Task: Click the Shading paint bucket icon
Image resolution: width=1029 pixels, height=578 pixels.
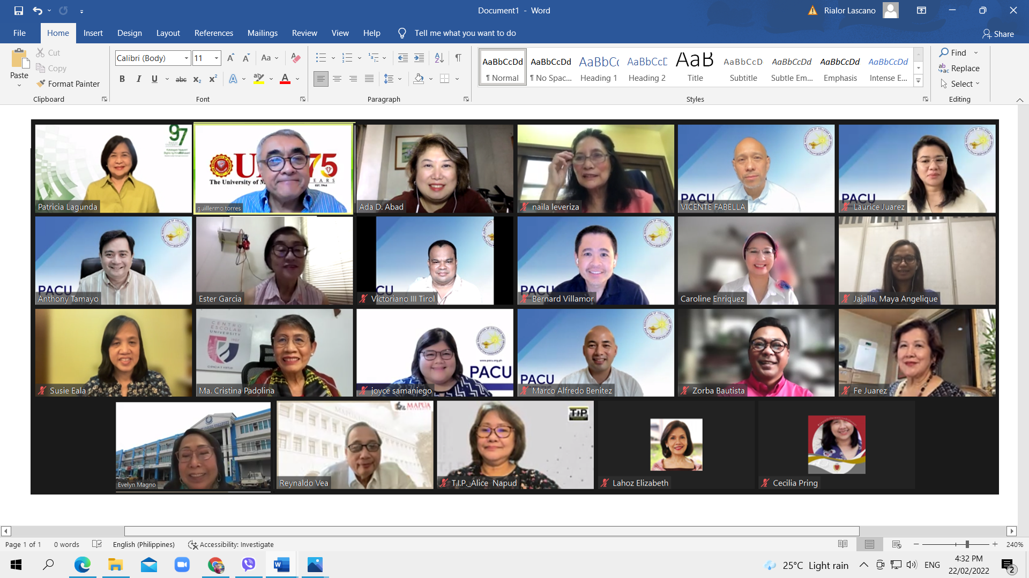Action: point(419,79)
